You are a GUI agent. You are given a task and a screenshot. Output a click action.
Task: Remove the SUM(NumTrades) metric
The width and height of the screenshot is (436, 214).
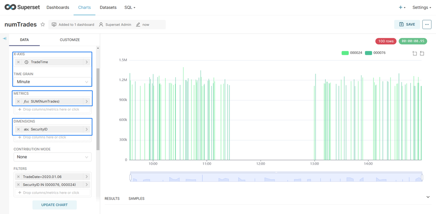[18, 101]
